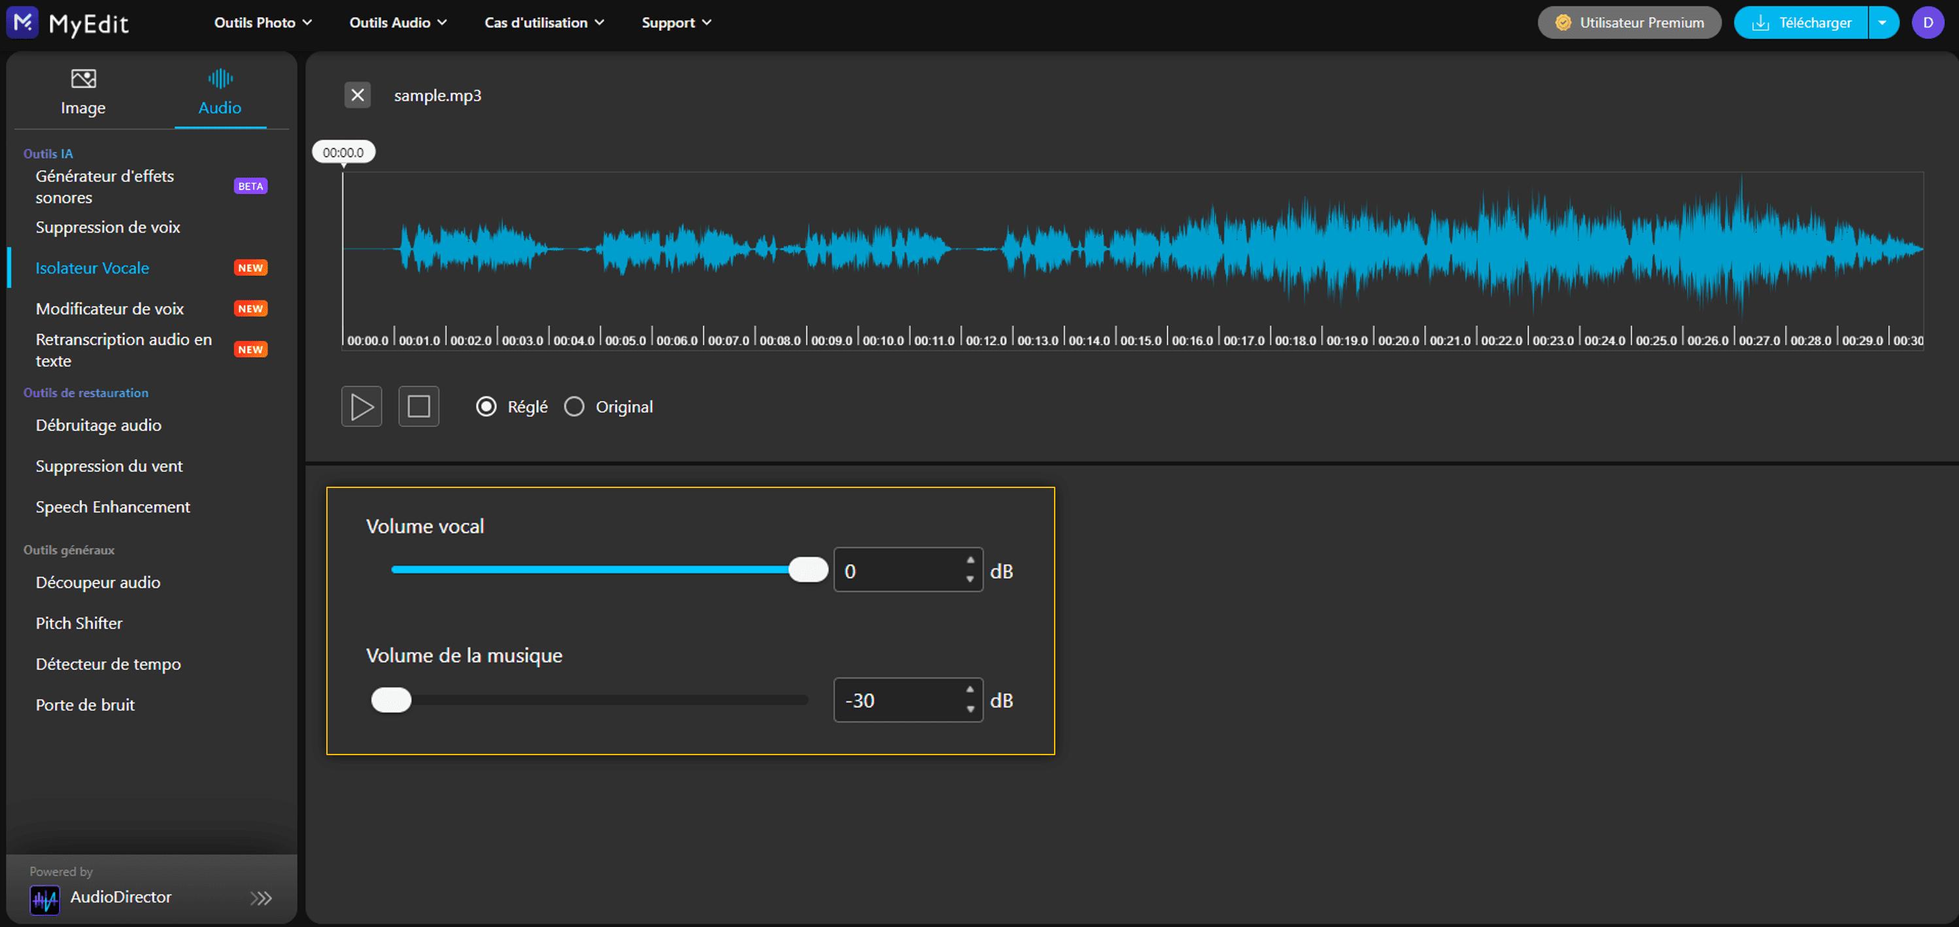Screen dimensions: 1959x927
Task: Click the Play button
Action: click(x=361, y=406)
